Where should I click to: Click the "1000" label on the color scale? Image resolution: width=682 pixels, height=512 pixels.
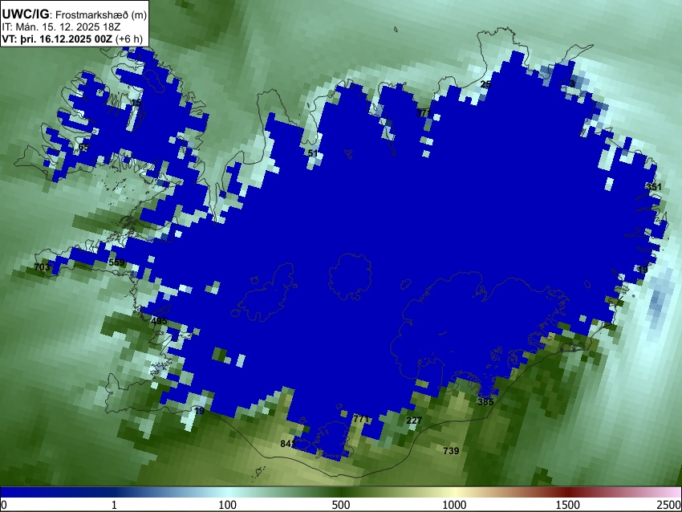tap(454, 505)
